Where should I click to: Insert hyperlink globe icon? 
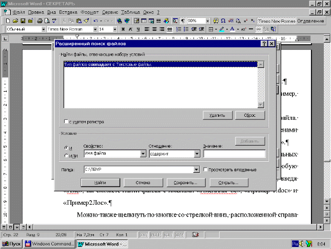tap(120, 21)
